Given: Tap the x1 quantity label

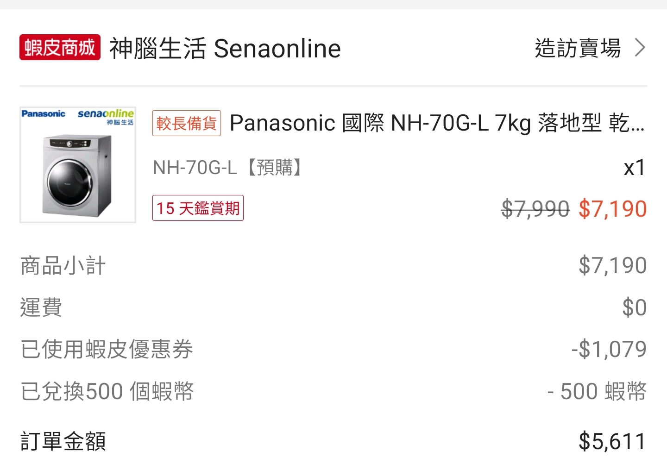Looking at the screenshot, I should click(x=634, y=168).
